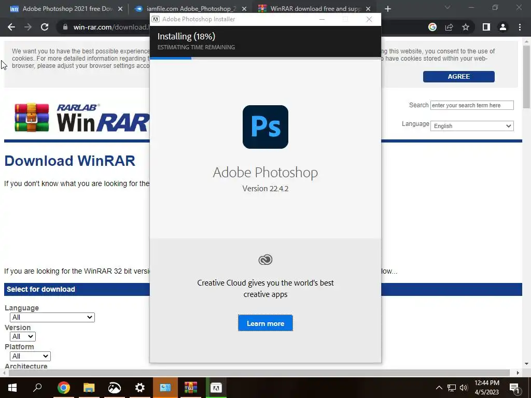Open Settings gear in the taskbar
Screen dimensions: 531x398
(x=139, y=388)
